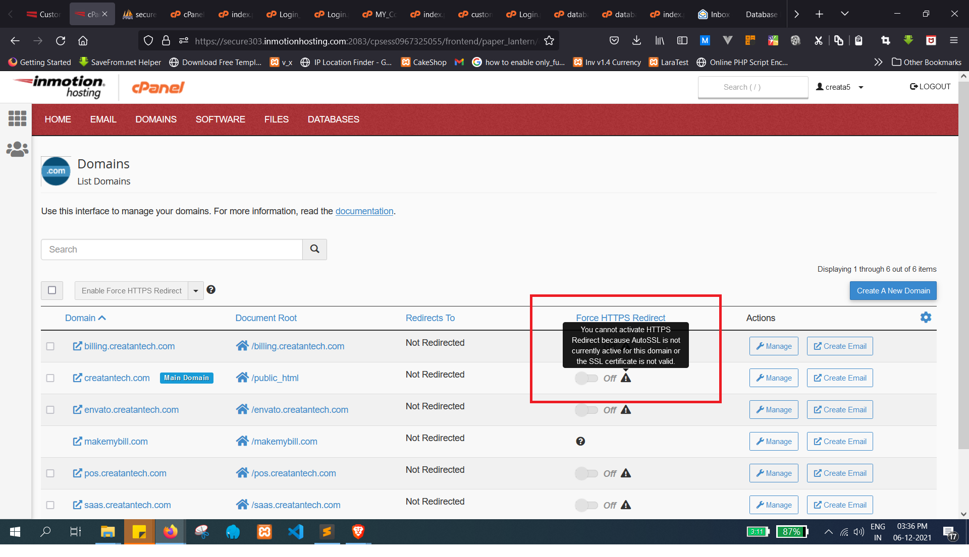Sort the table by Domain column
This screenshot has width=969, height=557.
pos(85,318)
